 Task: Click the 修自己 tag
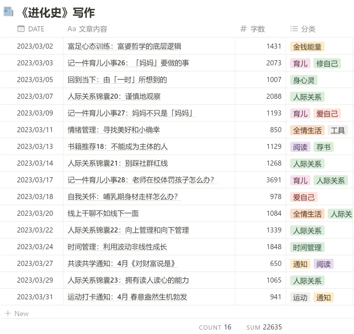(327, 64)
